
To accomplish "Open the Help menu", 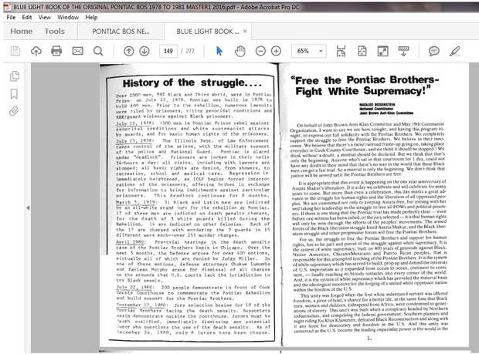I will (91, 17).
